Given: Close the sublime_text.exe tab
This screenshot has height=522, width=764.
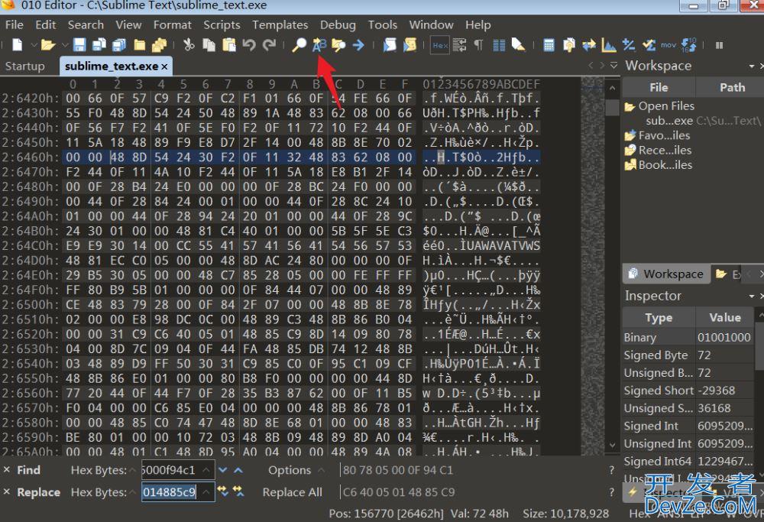Looking at the screenshot, I should pyautogui.click(x=165, y=66).
